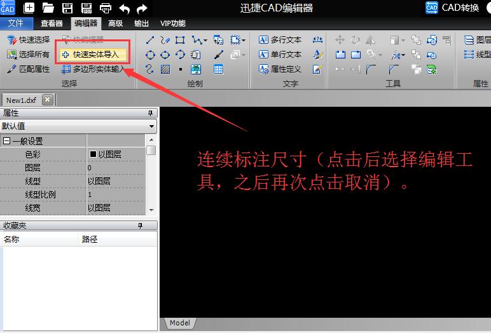Open Attribute Definition (属性定义)

[x=280, y=69]
